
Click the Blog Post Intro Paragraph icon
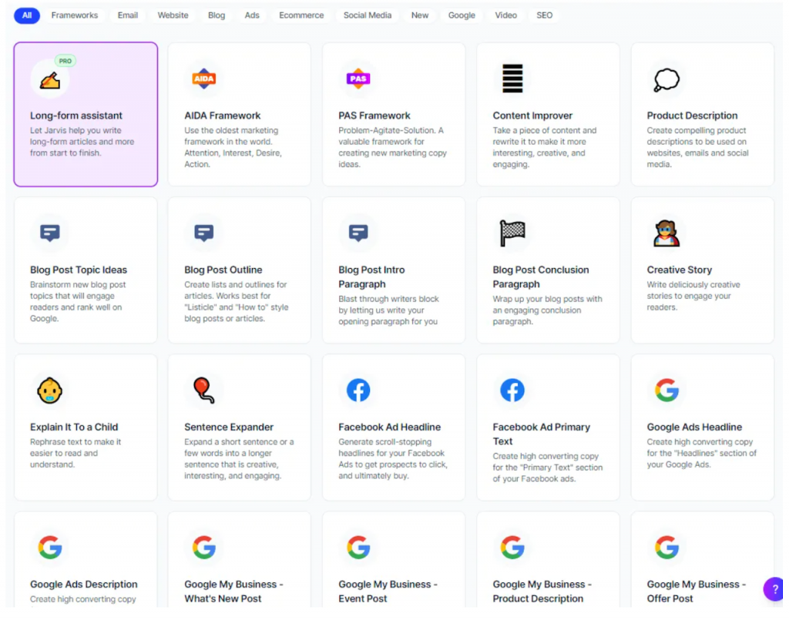coord(358,233)
